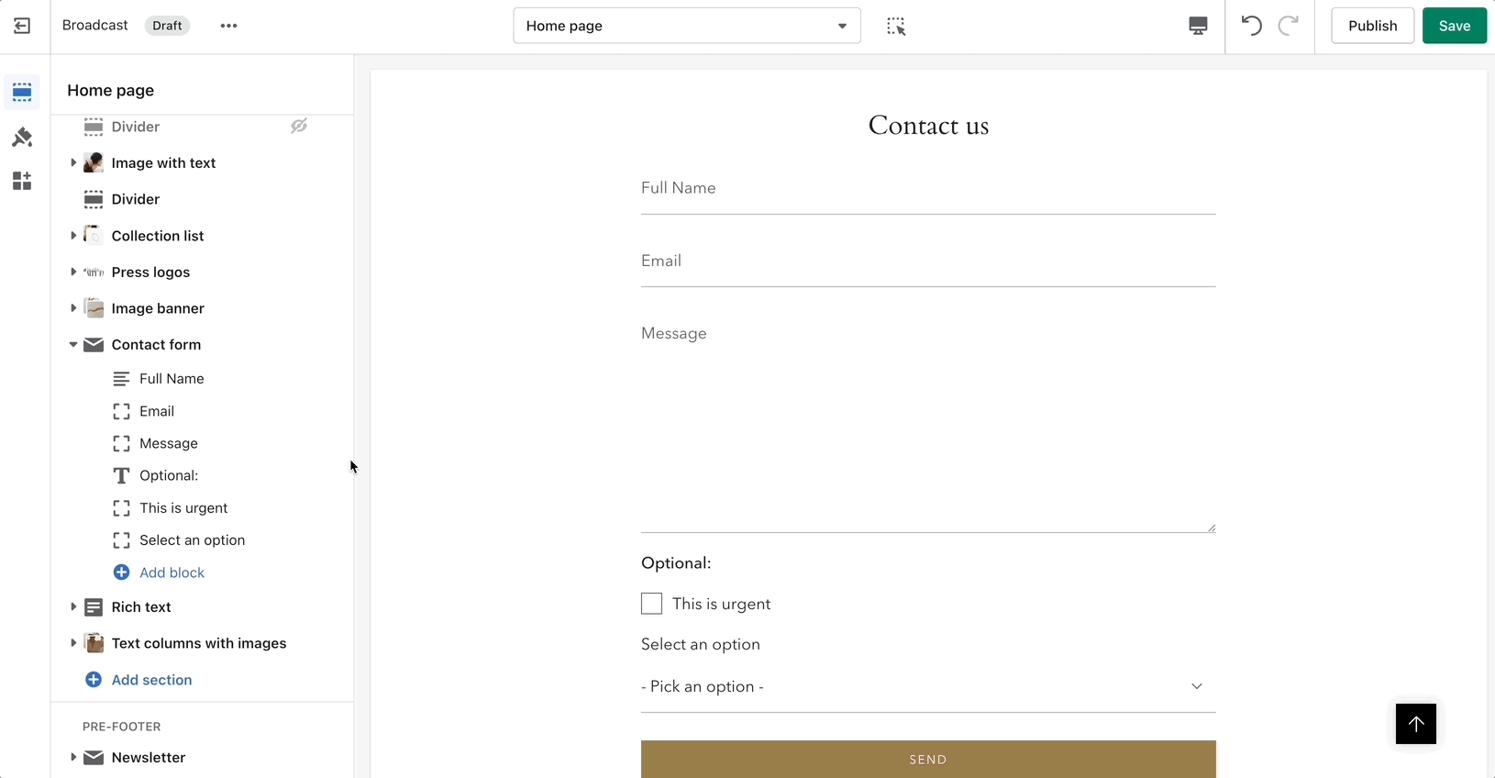Open the three-dot theme actions menu
The height and width of the screenshot is (778, 1495).
click(x=229, y=26)
